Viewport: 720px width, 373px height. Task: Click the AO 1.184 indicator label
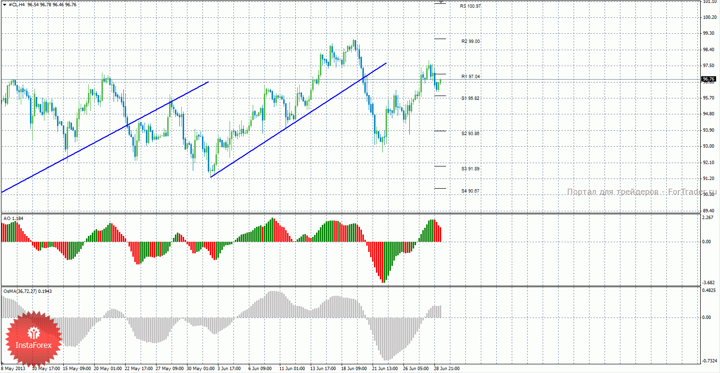[x=13, y=219]
